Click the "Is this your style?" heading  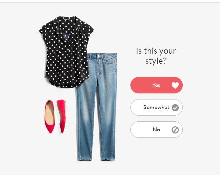click(x=156, y=56)
